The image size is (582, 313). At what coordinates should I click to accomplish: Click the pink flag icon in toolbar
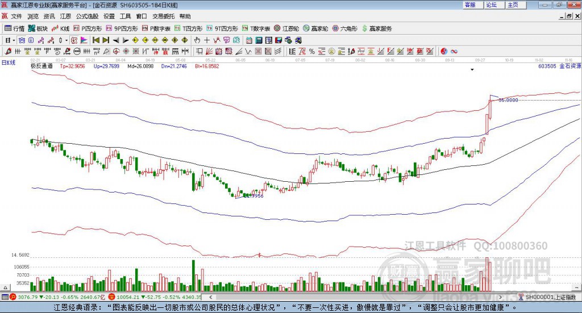(x=84, y=40)
